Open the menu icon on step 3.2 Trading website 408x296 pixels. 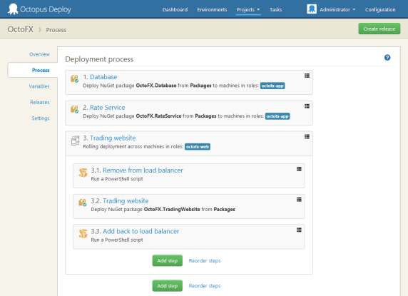299,200
